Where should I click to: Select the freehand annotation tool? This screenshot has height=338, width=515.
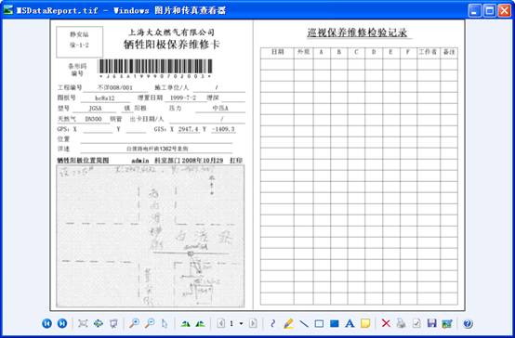tap(272, 323)
